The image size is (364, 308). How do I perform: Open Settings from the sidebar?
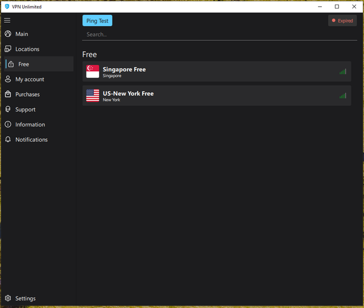pos(39,298)
